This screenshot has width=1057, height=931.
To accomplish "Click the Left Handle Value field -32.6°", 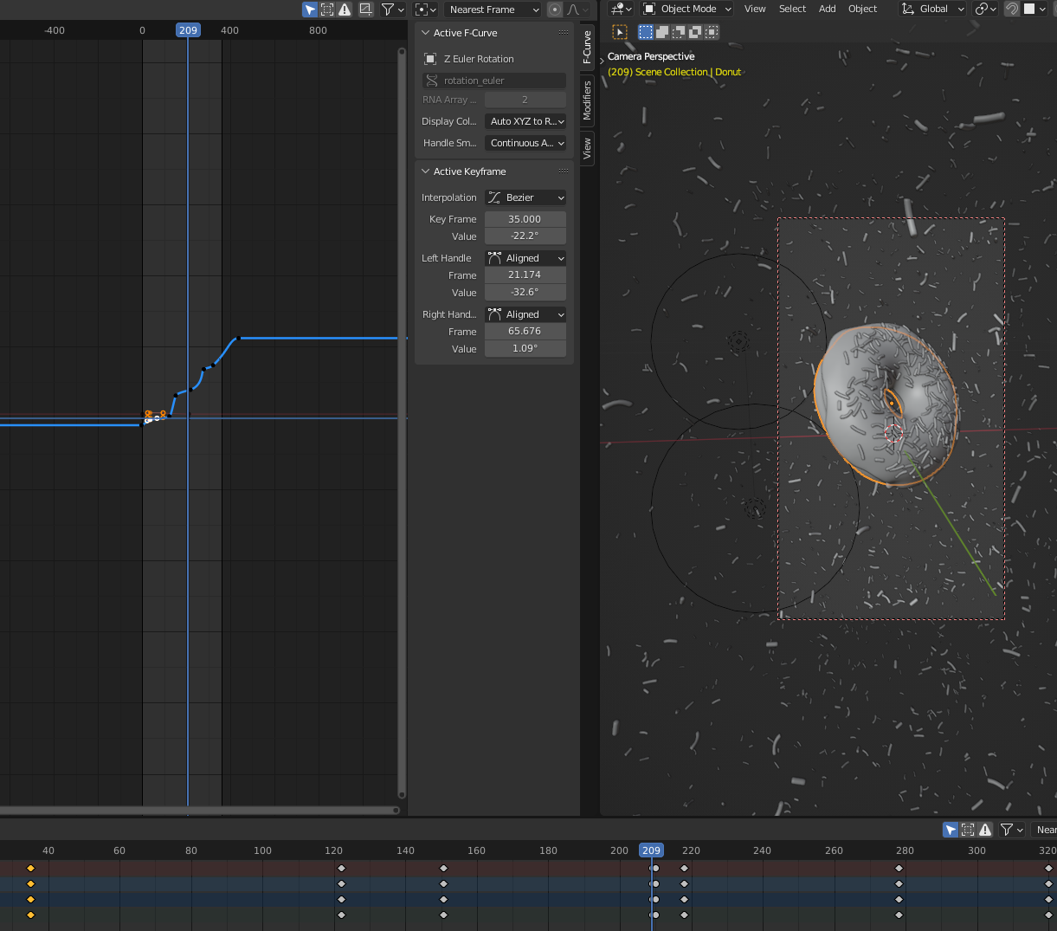I will click(525, 292).
